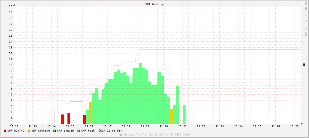
Task: Click the tallest green bar near 11:19
Action: tap(141, 94)
